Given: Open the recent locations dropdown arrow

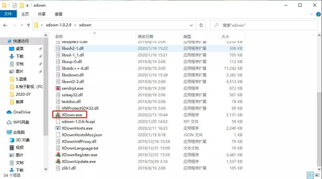Looking at the screenshot, I should tap(22, 25).
